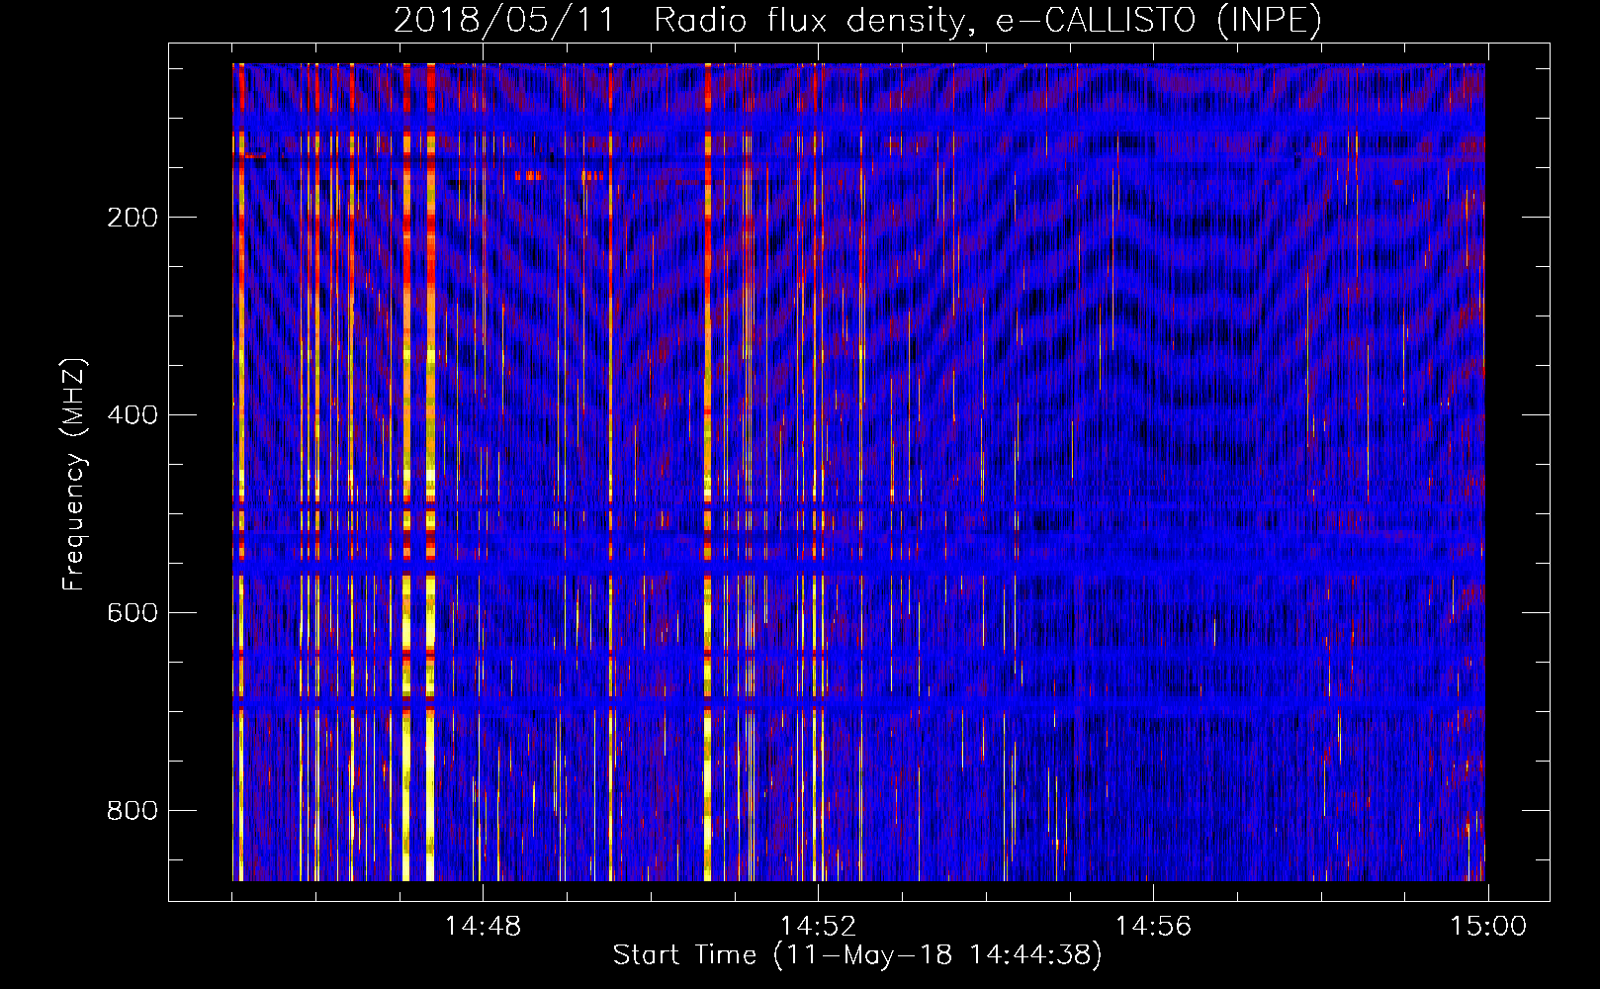Click the 200 frequency tick label
The width and height of the screenshot is (1600, 989).
pos(133,218)
